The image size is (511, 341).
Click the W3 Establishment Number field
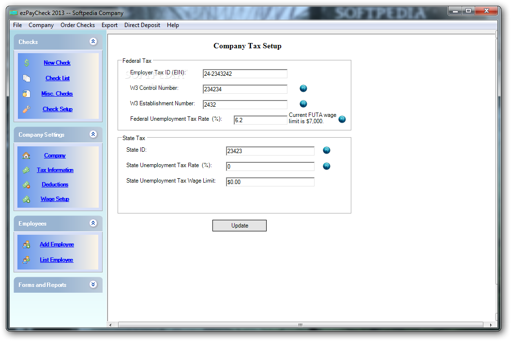click(x=245, y=105)
